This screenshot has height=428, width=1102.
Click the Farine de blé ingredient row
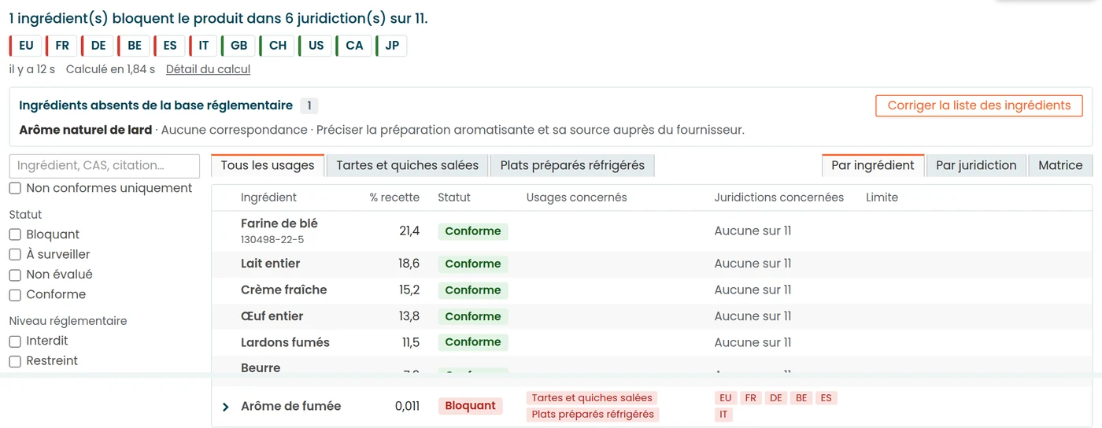(x=652, y=231)
